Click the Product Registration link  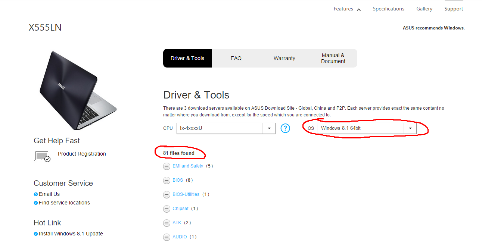click(x=82, y=154)
